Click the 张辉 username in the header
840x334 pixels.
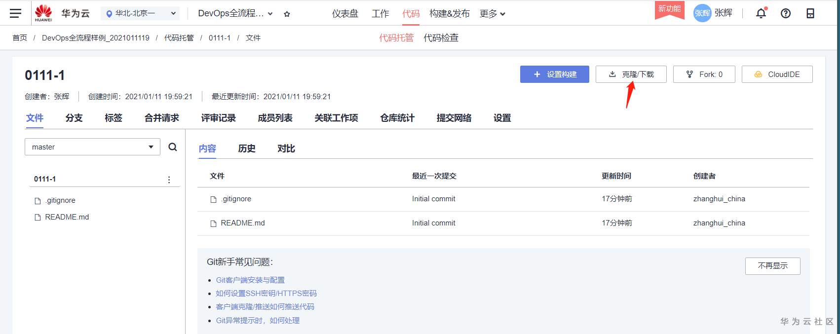(724, 13)
